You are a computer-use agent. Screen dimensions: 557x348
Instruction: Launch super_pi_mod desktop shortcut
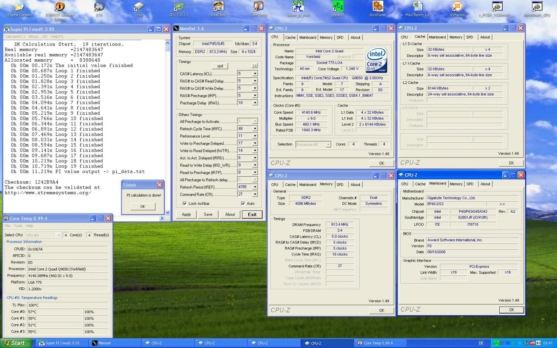click(298, 7)
